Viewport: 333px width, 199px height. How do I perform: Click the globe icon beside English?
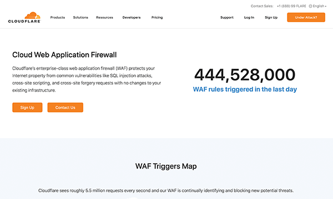310,6
